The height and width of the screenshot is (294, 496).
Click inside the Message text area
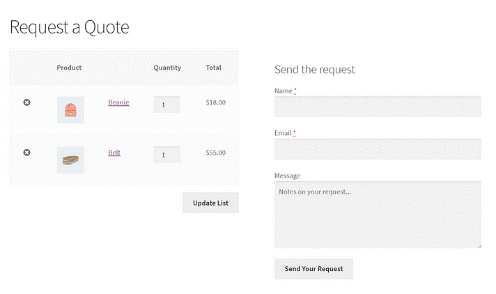pyautogui.click(x=378, y=215)
